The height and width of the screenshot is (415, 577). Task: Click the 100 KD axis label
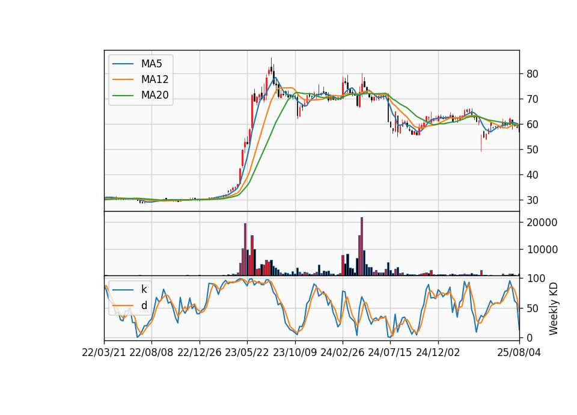(x=536, y=278)
